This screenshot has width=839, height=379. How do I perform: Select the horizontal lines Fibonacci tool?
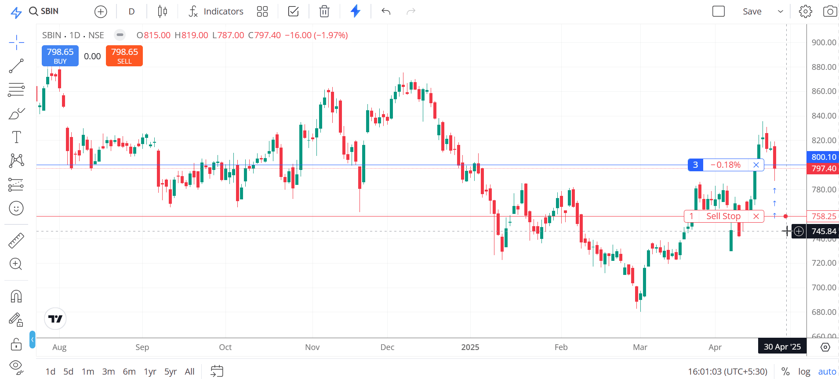click(16, 90)
